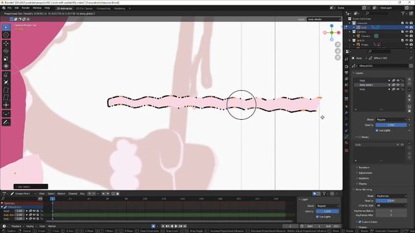Open the Tool properties tab icon
This screenshot has height=233, width=415.
click(x=347, y=59)
